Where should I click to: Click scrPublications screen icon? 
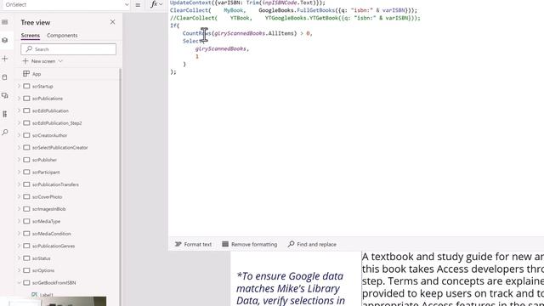[26, 99]
